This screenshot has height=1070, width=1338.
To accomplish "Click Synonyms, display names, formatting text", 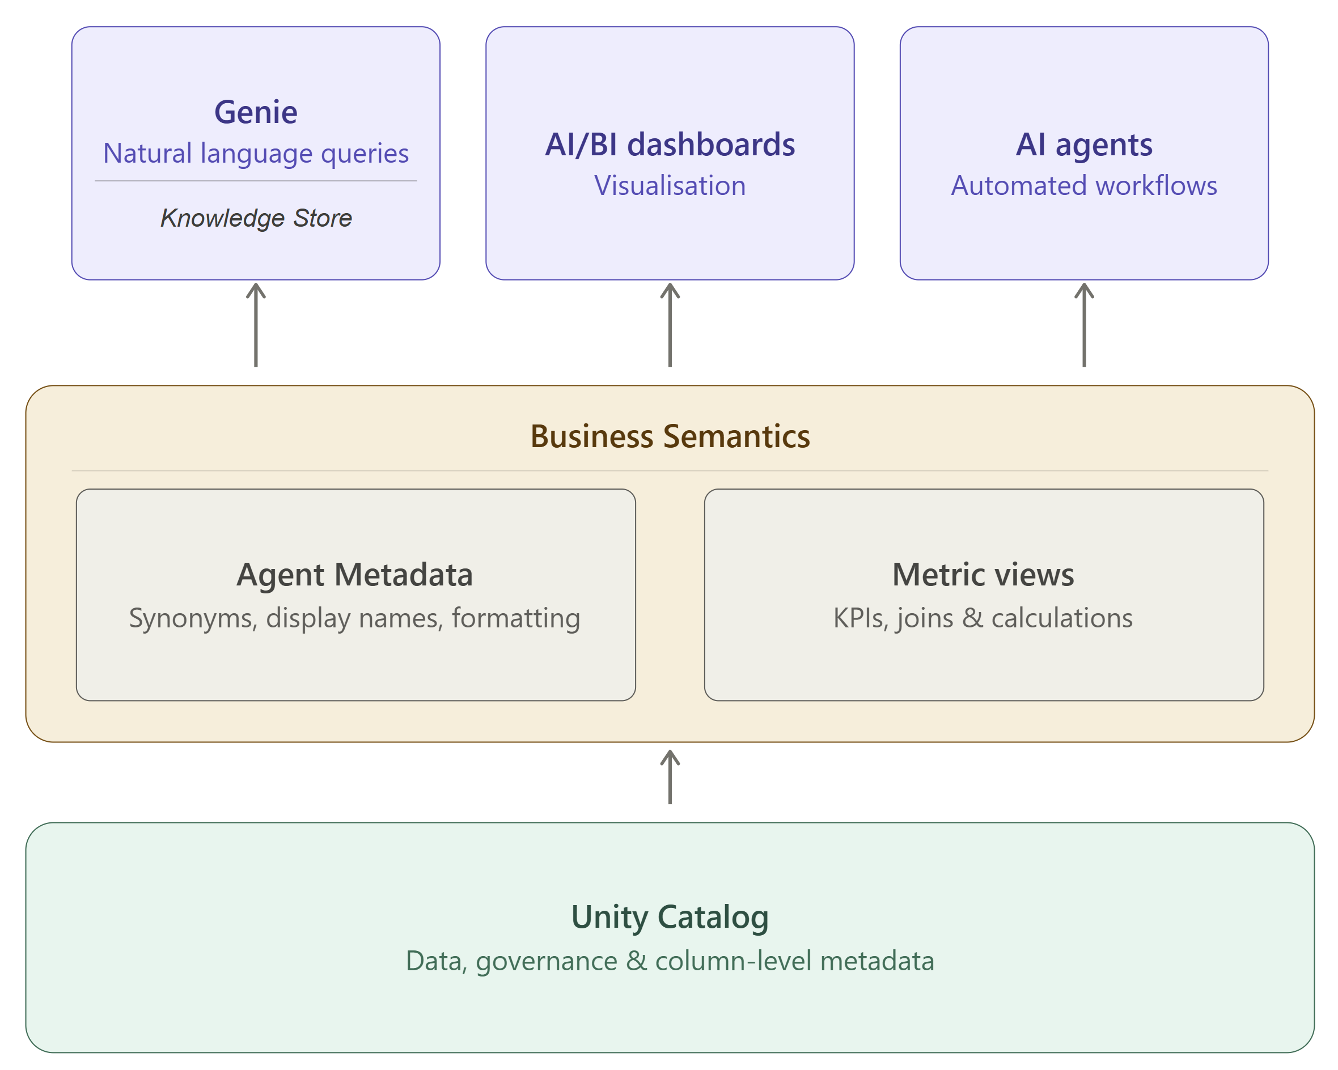I will click(355, 618).
